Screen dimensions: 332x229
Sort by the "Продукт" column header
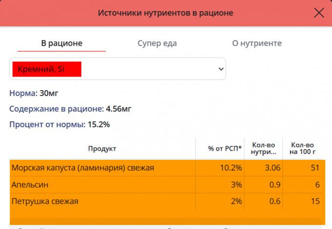tap(102, 148)
